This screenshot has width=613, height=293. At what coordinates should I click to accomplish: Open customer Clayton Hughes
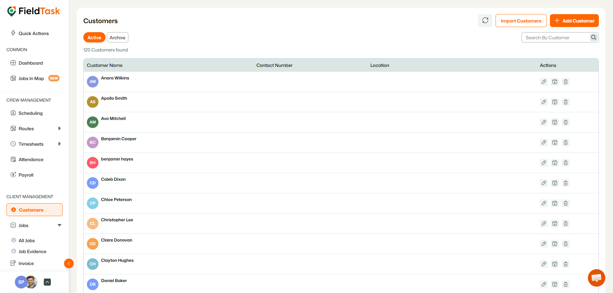[x=117, y=261]
